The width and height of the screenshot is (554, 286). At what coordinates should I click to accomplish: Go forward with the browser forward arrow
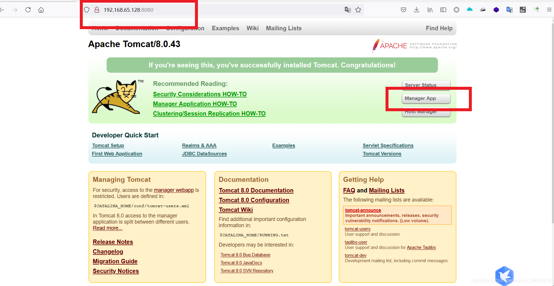tap(15, 10)
